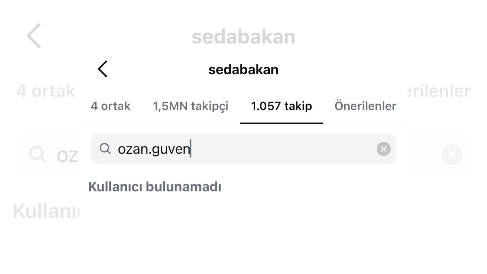This screenshot has height=274, width=487.
Task: View the Önerilenler tab
Action: click(x=365, y=106)
